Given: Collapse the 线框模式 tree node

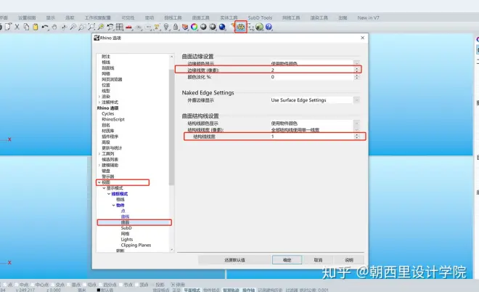Looking at the screenshot, I should tap(109, 194).
